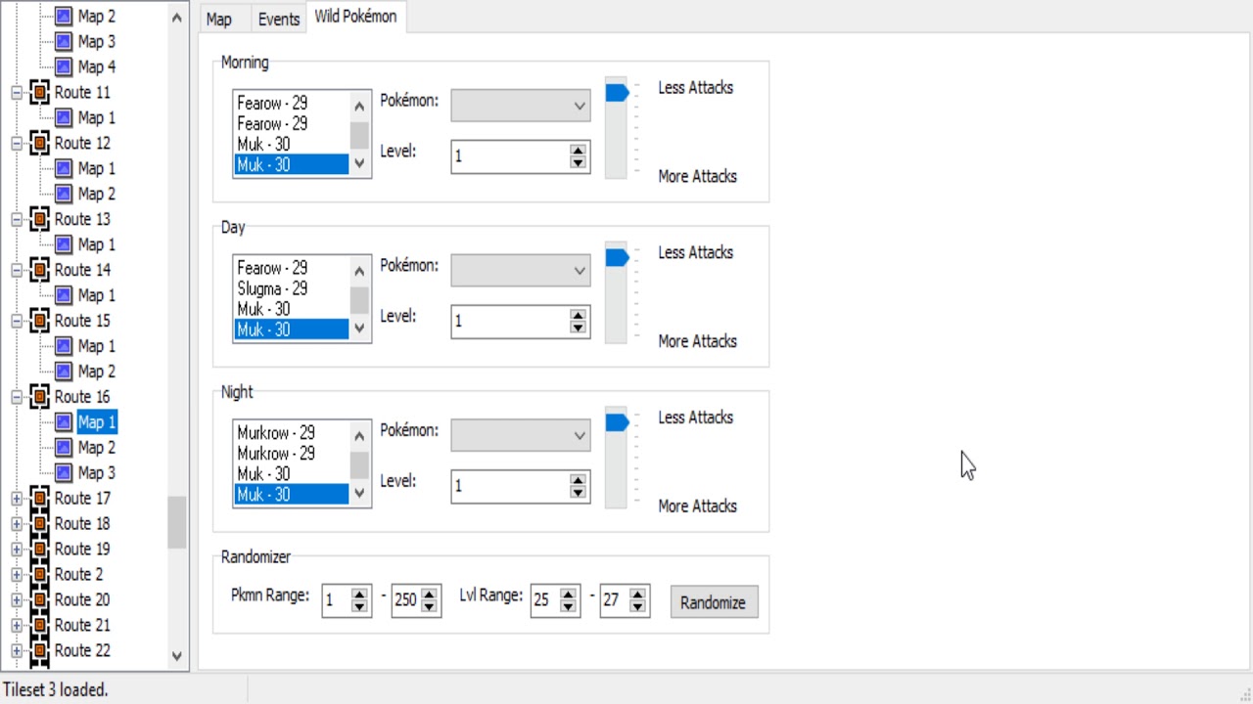This screenshot has height=704, width=1253.
Task: Select Murkrow - 29 in the Night list
Action: coord(276,432)
